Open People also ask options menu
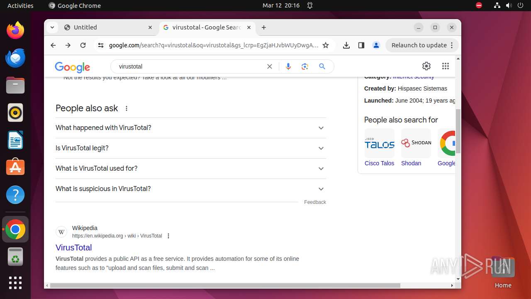Screen dimensions: 531x299 pyautogui.click(x=127, y=108)
